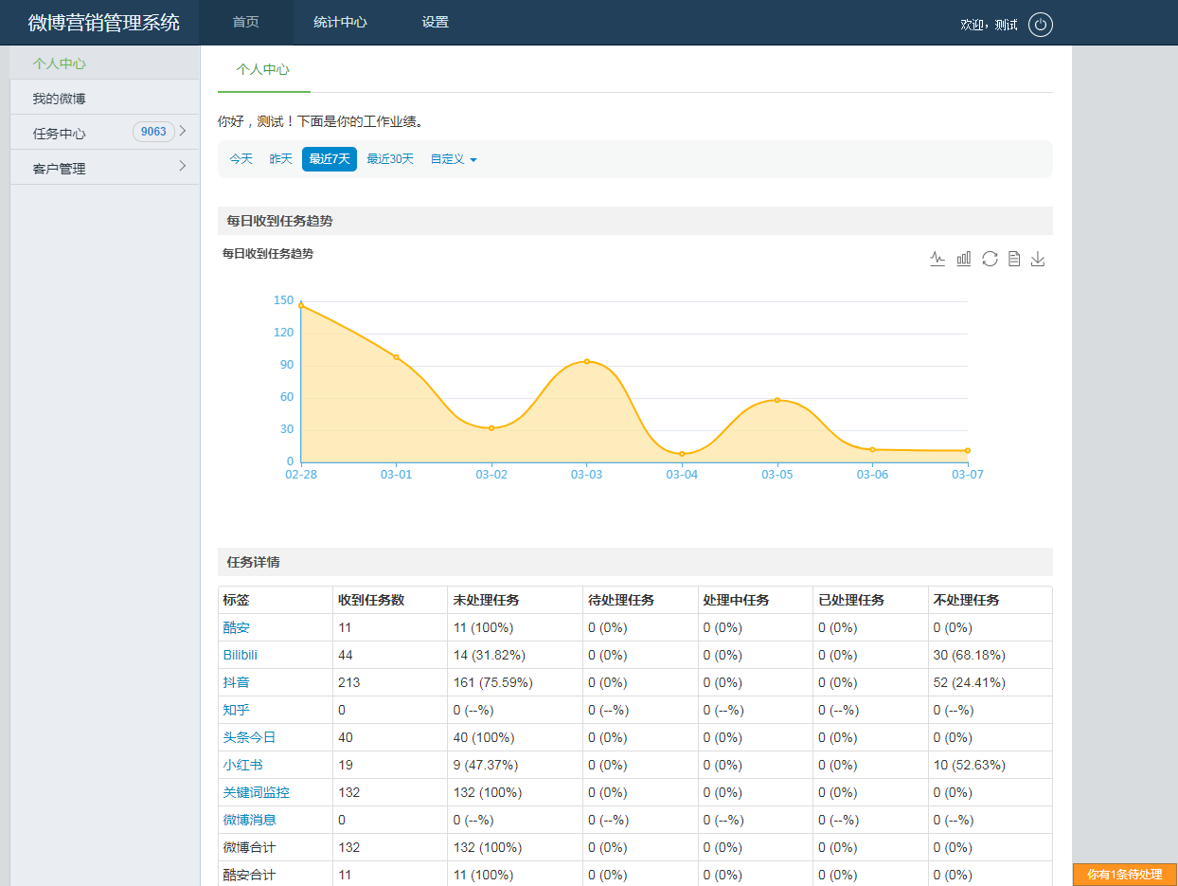Screen dimensions: 1178x886
Task: Click the chart data point above 03-05
Action: [777, 400]
